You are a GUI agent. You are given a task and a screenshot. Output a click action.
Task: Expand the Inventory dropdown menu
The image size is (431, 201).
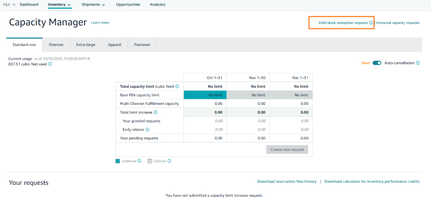(x=60, y=5)
